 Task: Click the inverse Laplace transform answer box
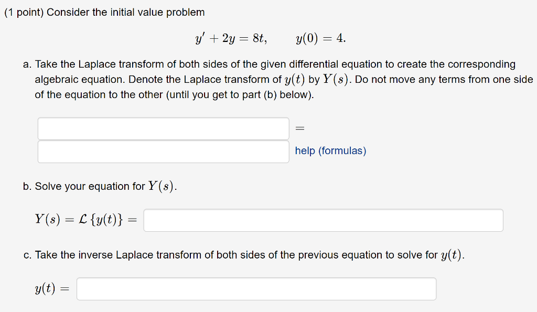pos(256,288)
